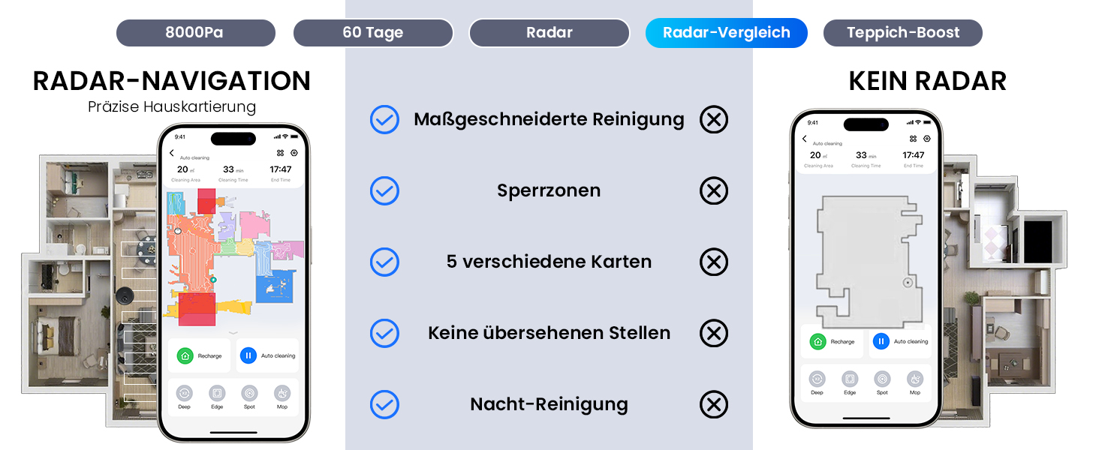Screen dimensions: 1099x450
Task: Tap Mop icon on the colored-map phone
Action: pos(282,393)
